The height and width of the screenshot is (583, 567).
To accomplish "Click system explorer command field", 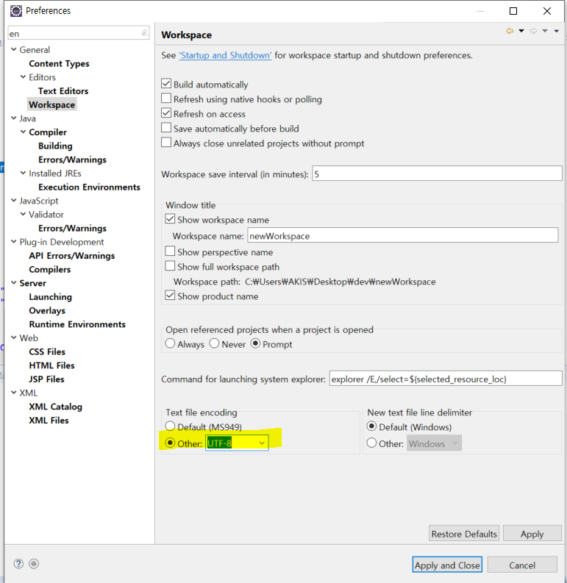I will [446, 379].
